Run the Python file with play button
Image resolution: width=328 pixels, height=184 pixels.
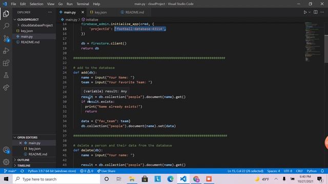tap(305, 12)
